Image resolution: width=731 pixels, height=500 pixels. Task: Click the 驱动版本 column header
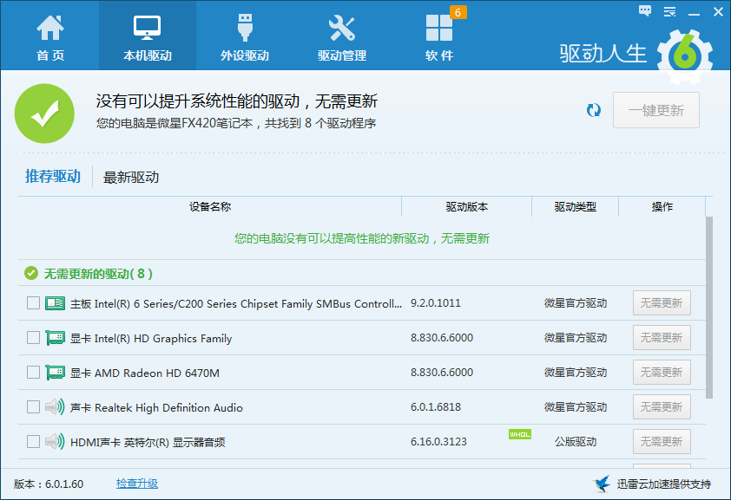466,207
